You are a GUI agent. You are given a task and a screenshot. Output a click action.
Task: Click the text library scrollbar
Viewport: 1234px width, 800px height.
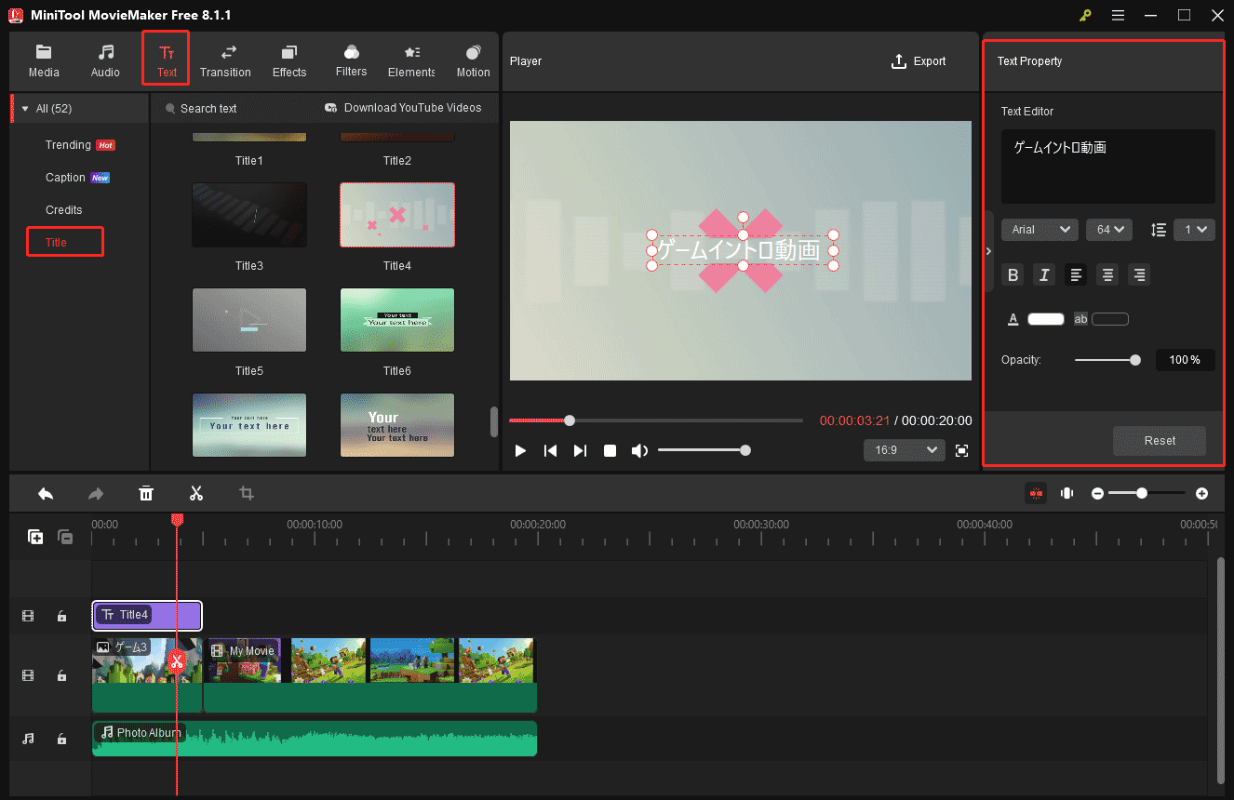pos(494,422)
